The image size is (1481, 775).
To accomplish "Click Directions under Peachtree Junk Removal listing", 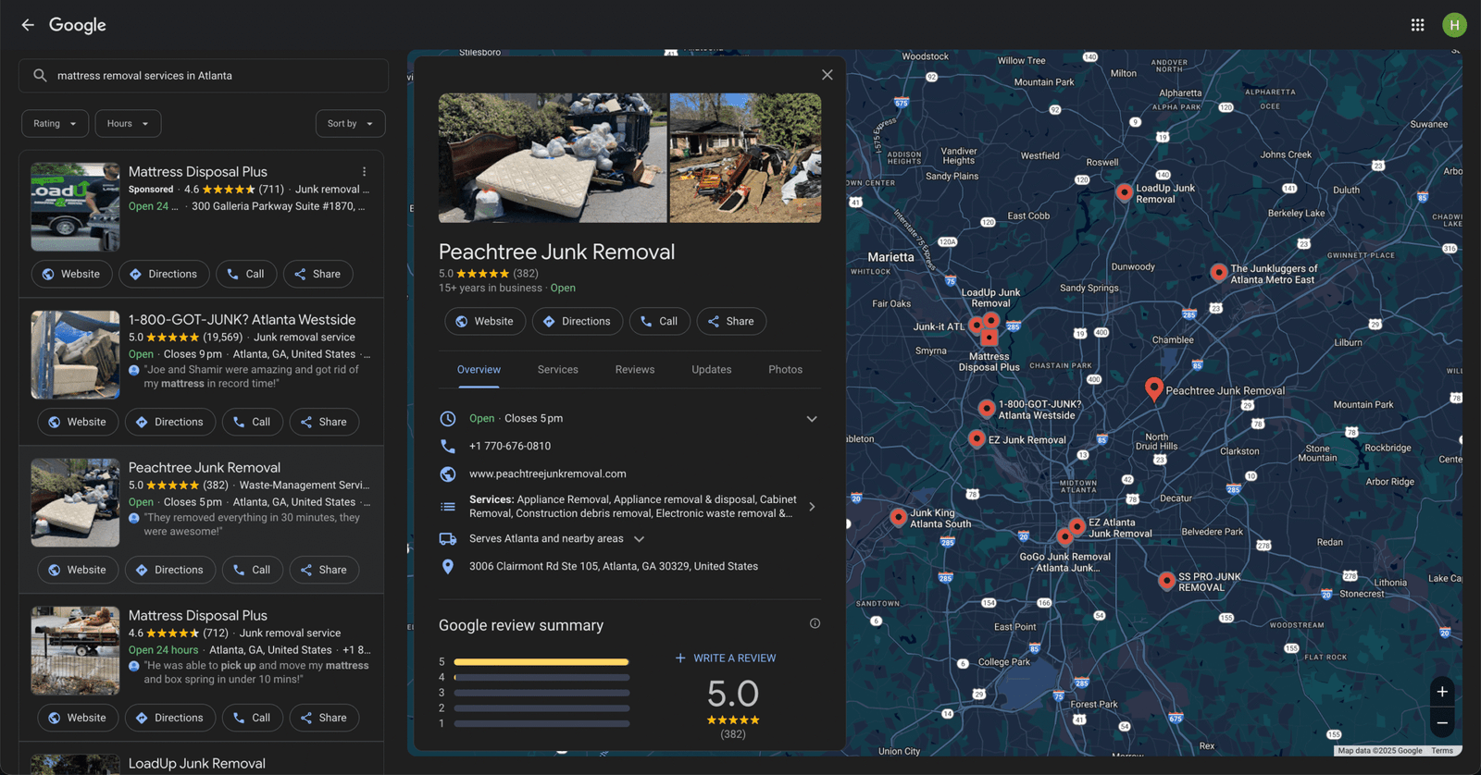I will point(169,570).
